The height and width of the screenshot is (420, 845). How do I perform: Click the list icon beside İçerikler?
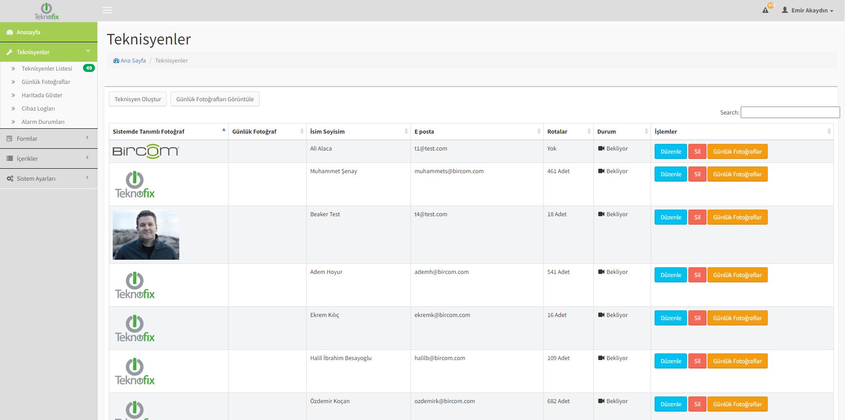tap(10, 158)
